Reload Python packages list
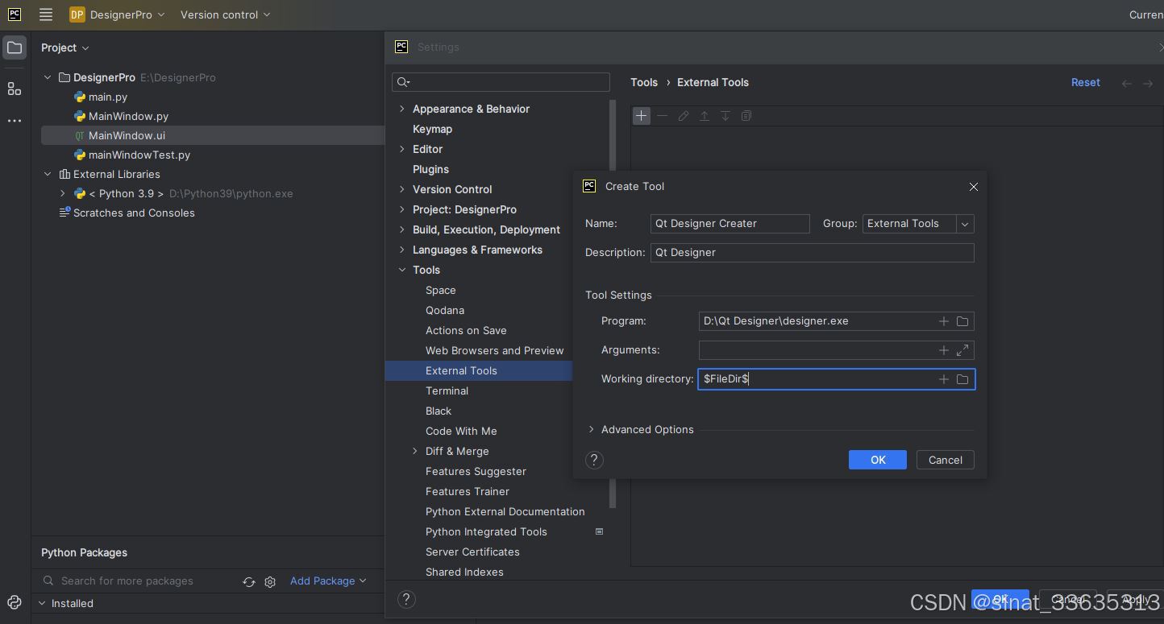Viewport: 1164px width, 624px height. [248, 581]
